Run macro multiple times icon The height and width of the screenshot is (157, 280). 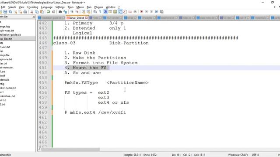[x=157, y=12]
